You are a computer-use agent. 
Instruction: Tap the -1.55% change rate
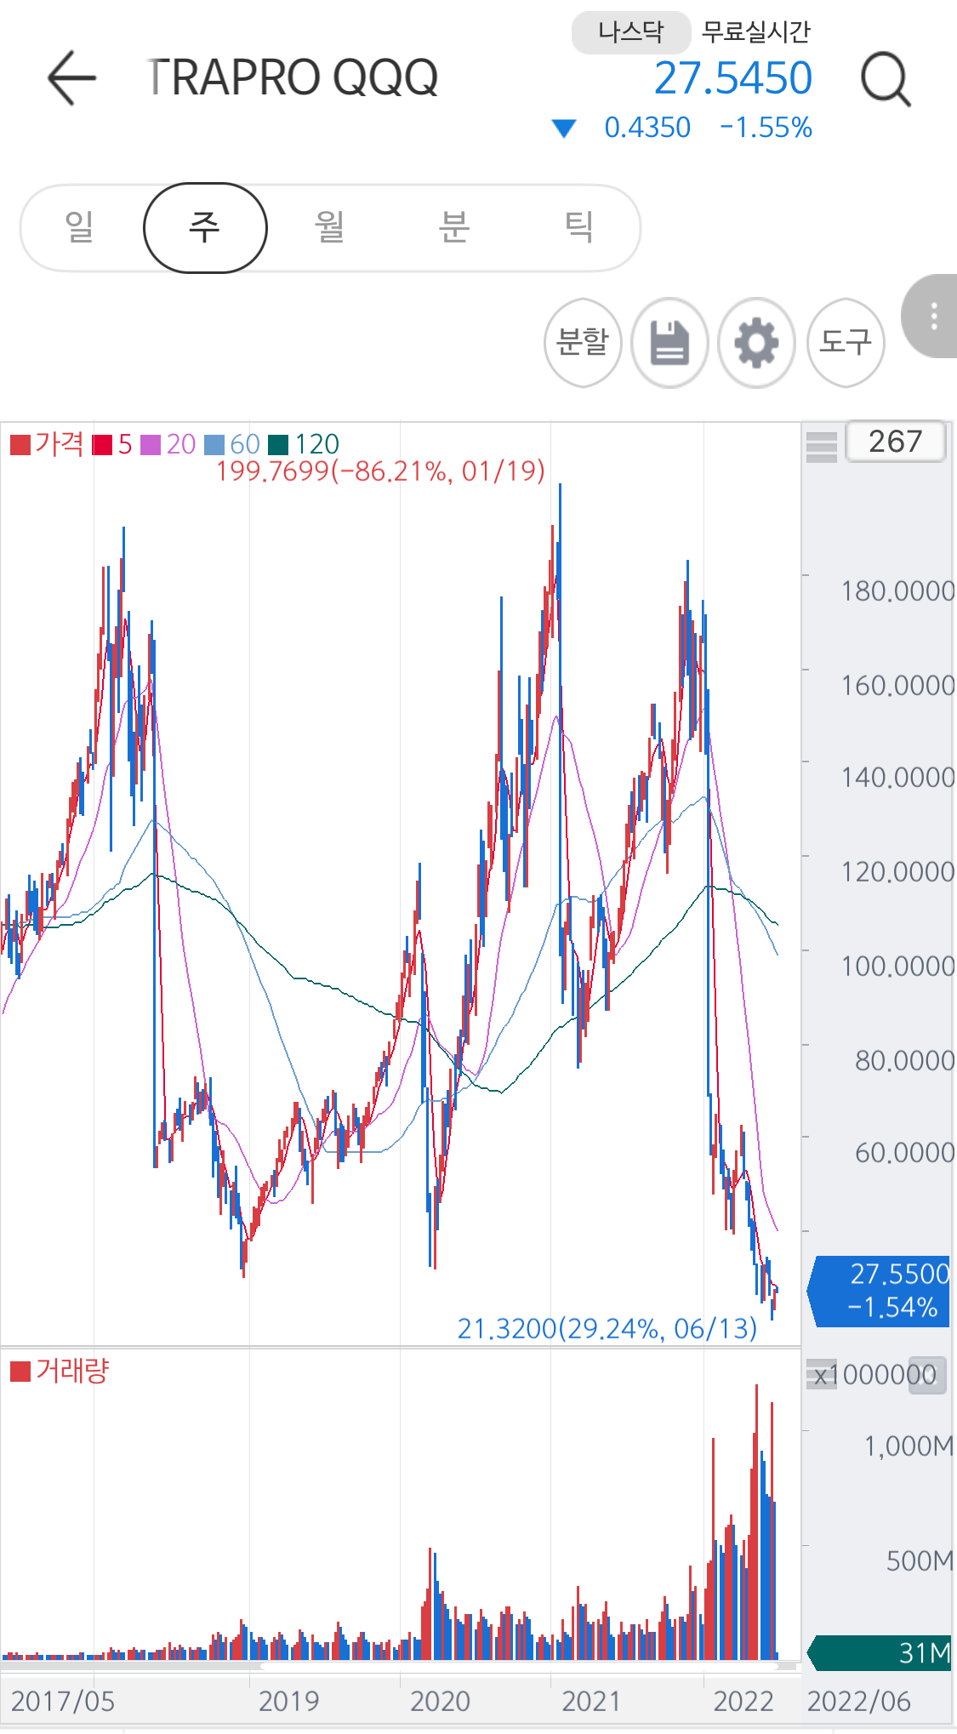click(x=766, y=128)
